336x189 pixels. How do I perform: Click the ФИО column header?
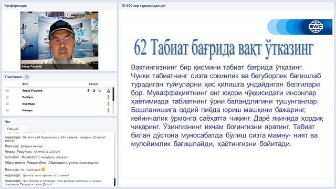[x=25, y=84]
